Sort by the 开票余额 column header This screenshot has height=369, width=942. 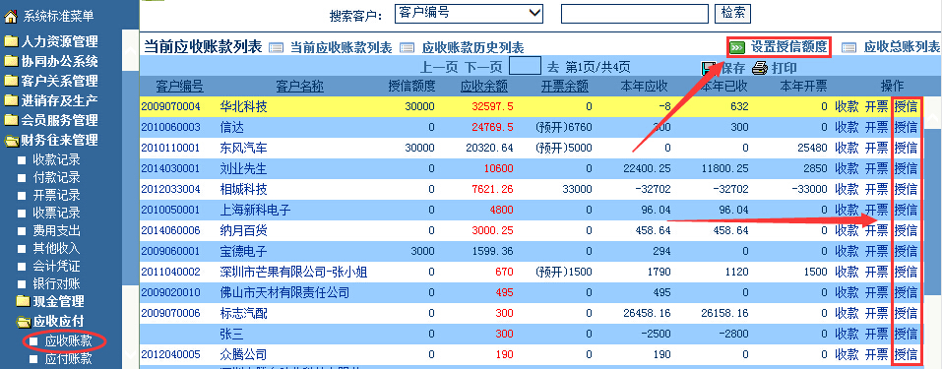[x=565, y=87]
